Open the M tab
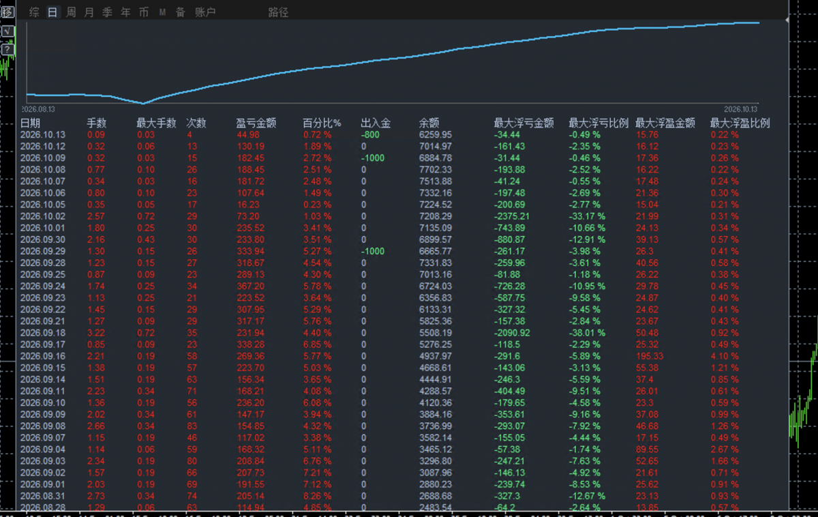 click(x=162, y=12)
